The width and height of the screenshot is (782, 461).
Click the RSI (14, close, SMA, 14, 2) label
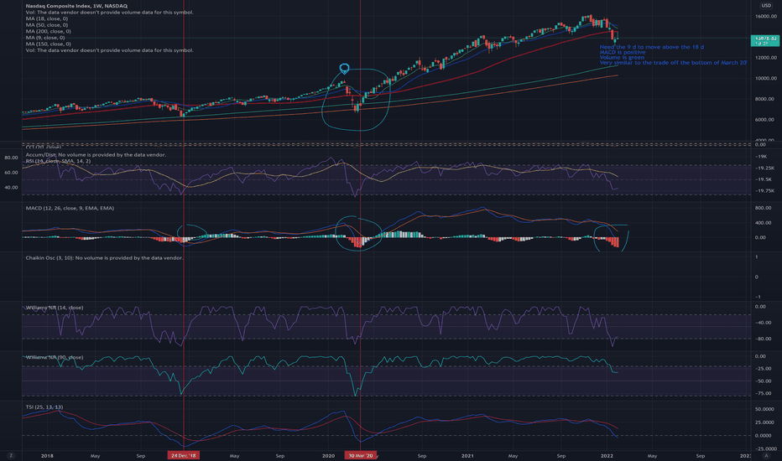tap(59, 161)
